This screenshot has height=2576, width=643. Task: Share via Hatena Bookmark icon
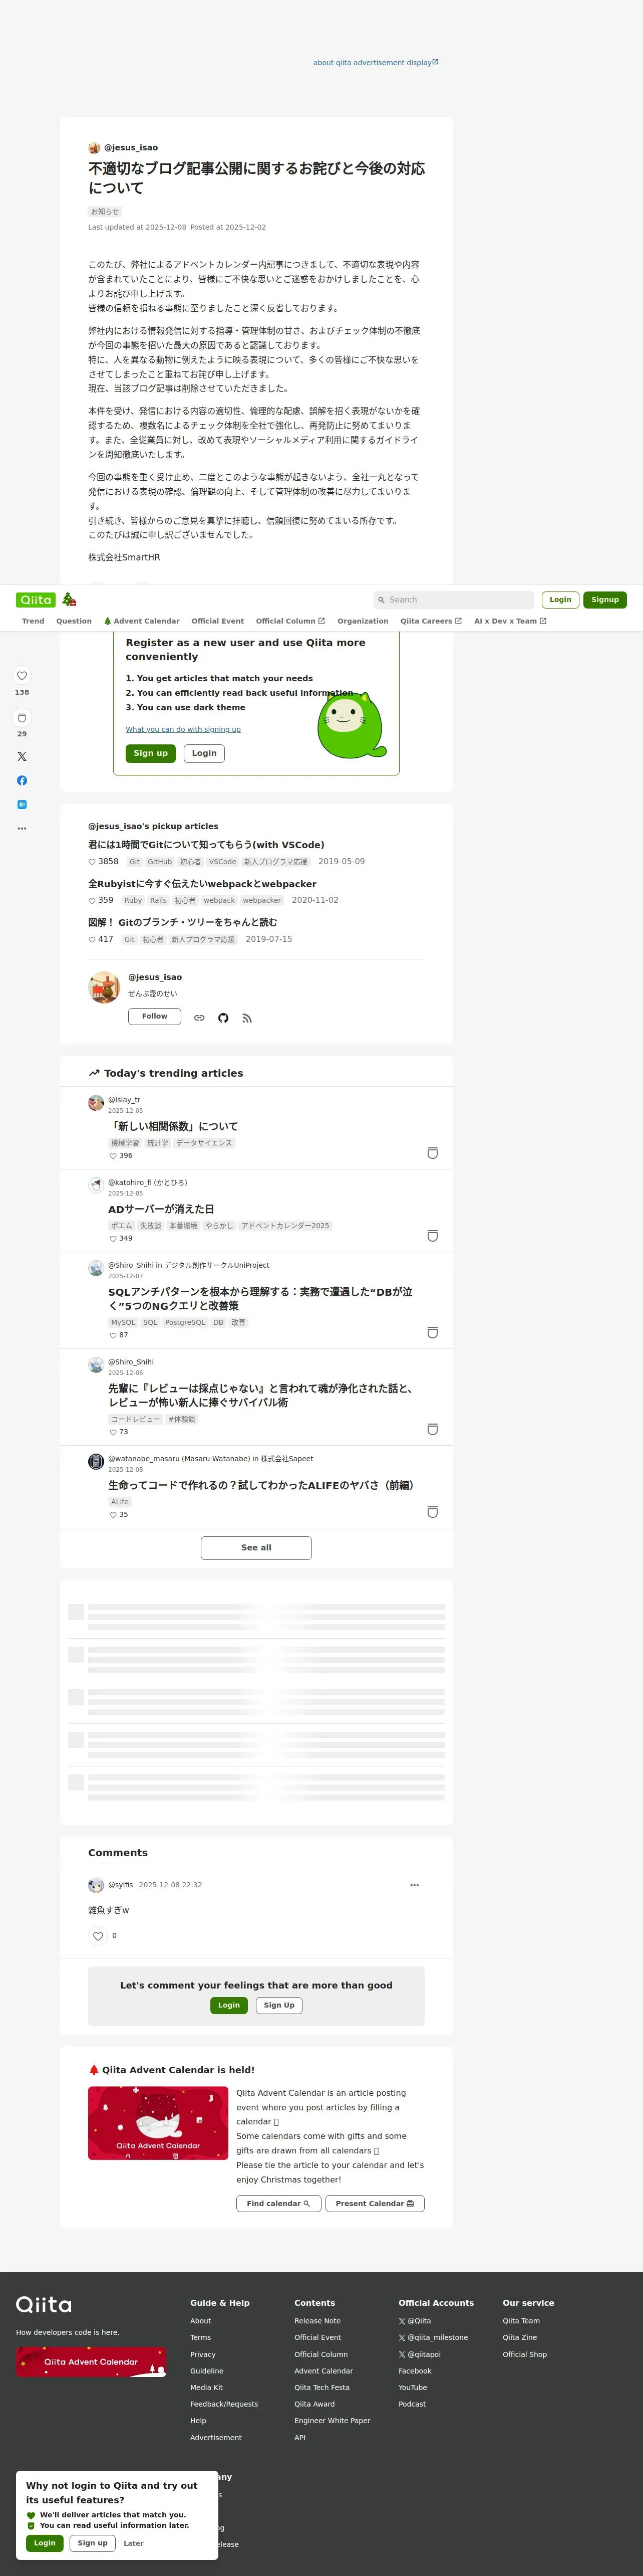pyautogui.click(x=22, y=805)
